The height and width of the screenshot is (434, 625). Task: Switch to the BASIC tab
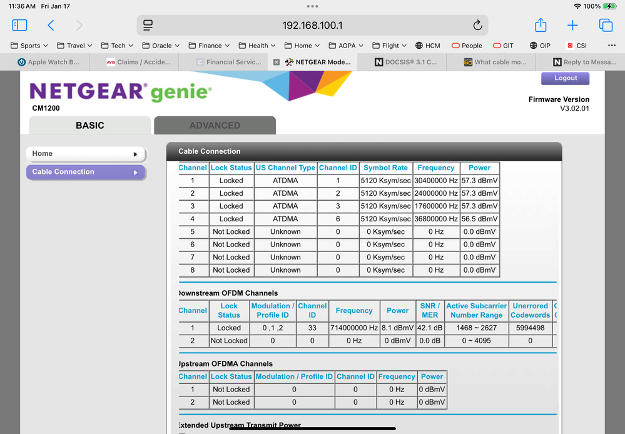[x=89, y=125]
